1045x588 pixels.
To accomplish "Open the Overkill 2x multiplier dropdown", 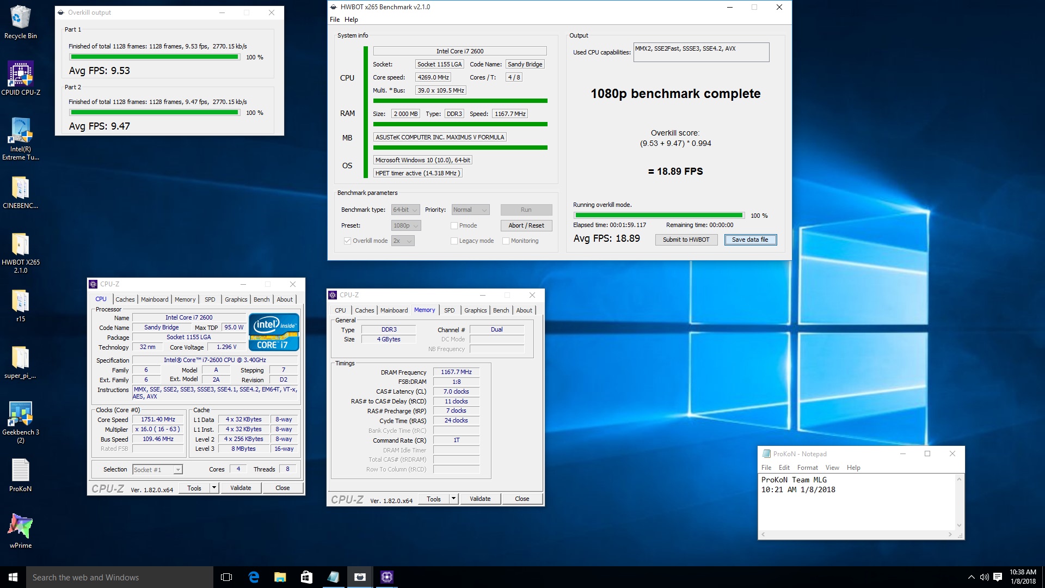I will coord(403,241).
